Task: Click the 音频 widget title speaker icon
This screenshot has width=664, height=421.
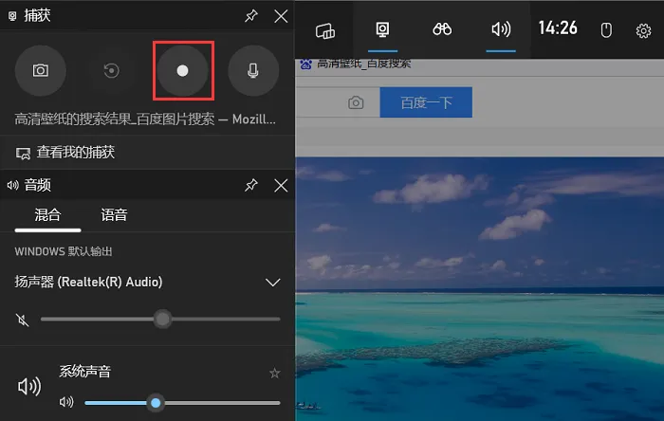Action: [12, 185]
